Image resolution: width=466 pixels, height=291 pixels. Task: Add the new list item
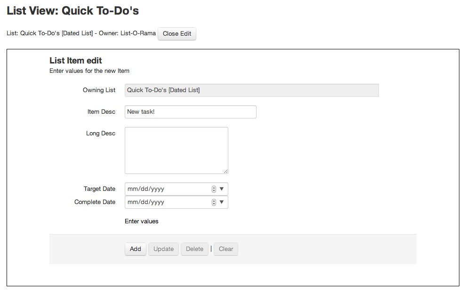tap(136, 249)
